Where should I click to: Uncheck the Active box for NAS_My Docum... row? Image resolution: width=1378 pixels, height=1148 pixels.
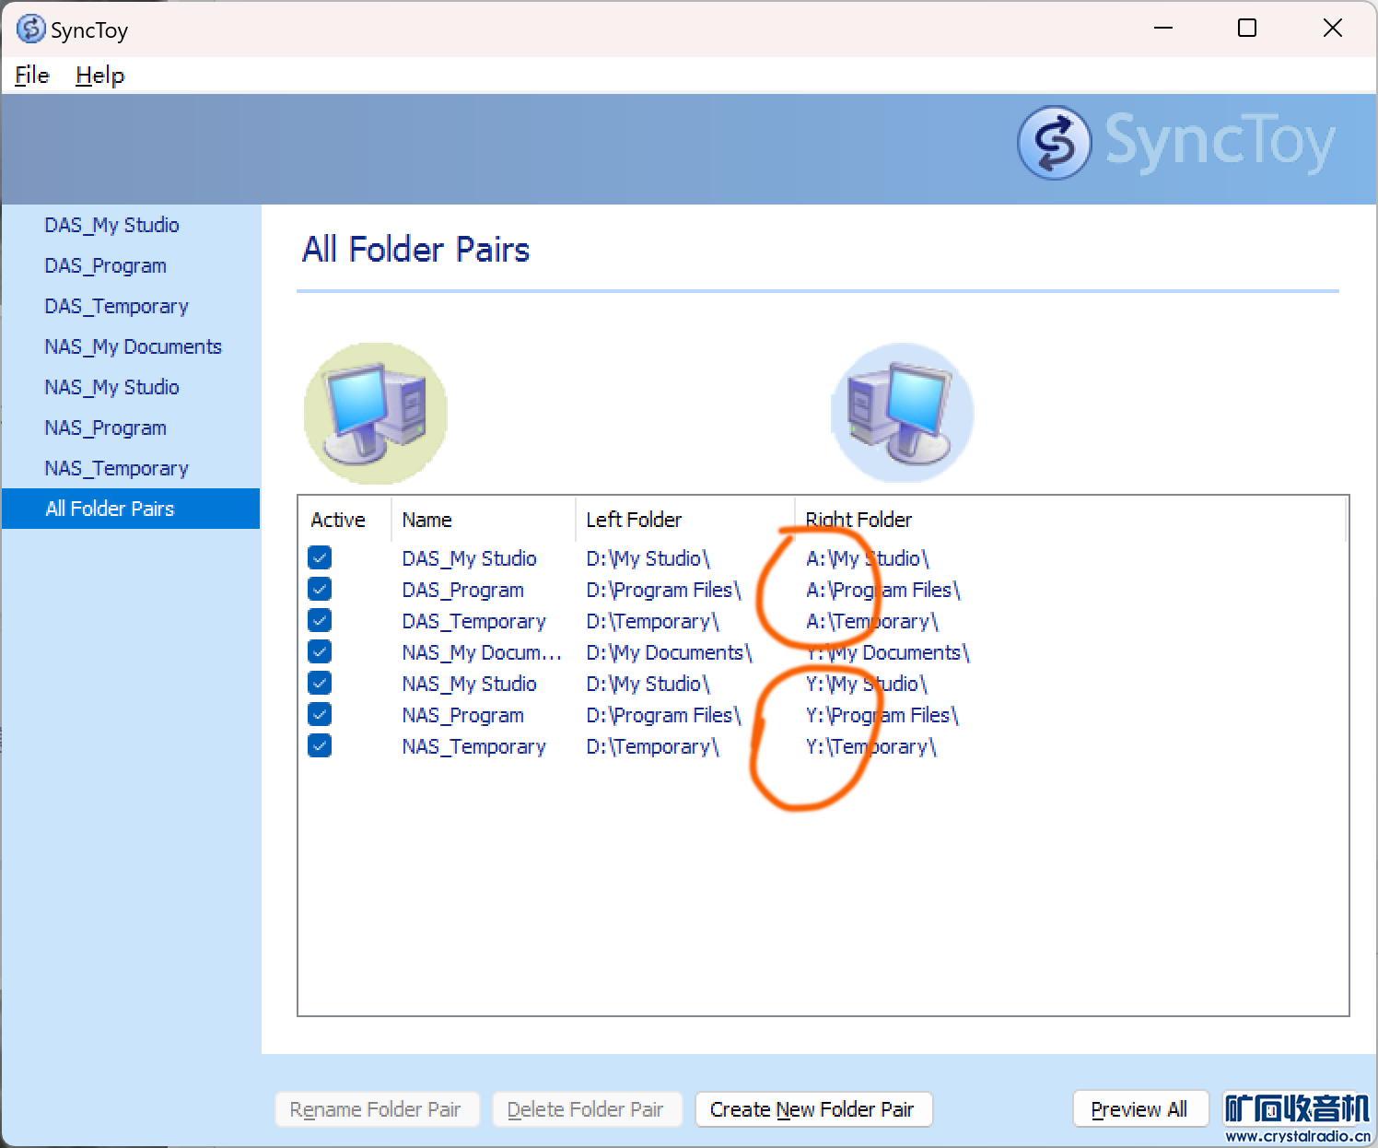click(320, 651)
